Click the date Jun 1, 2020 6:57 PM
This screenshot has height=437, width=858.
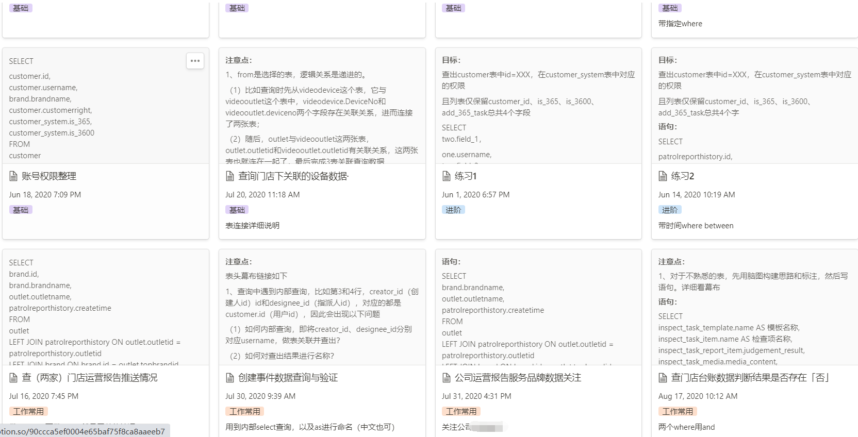tap(475, 195)
